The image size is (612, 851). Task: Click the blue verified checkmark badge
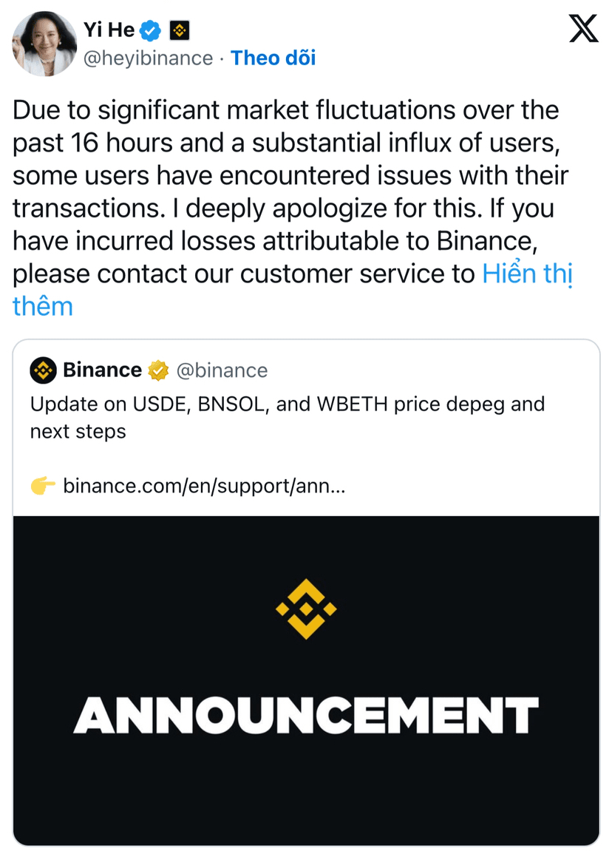point(152,30)
